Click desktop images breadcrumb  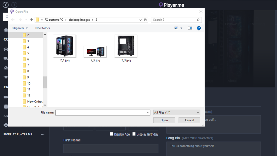79,20
